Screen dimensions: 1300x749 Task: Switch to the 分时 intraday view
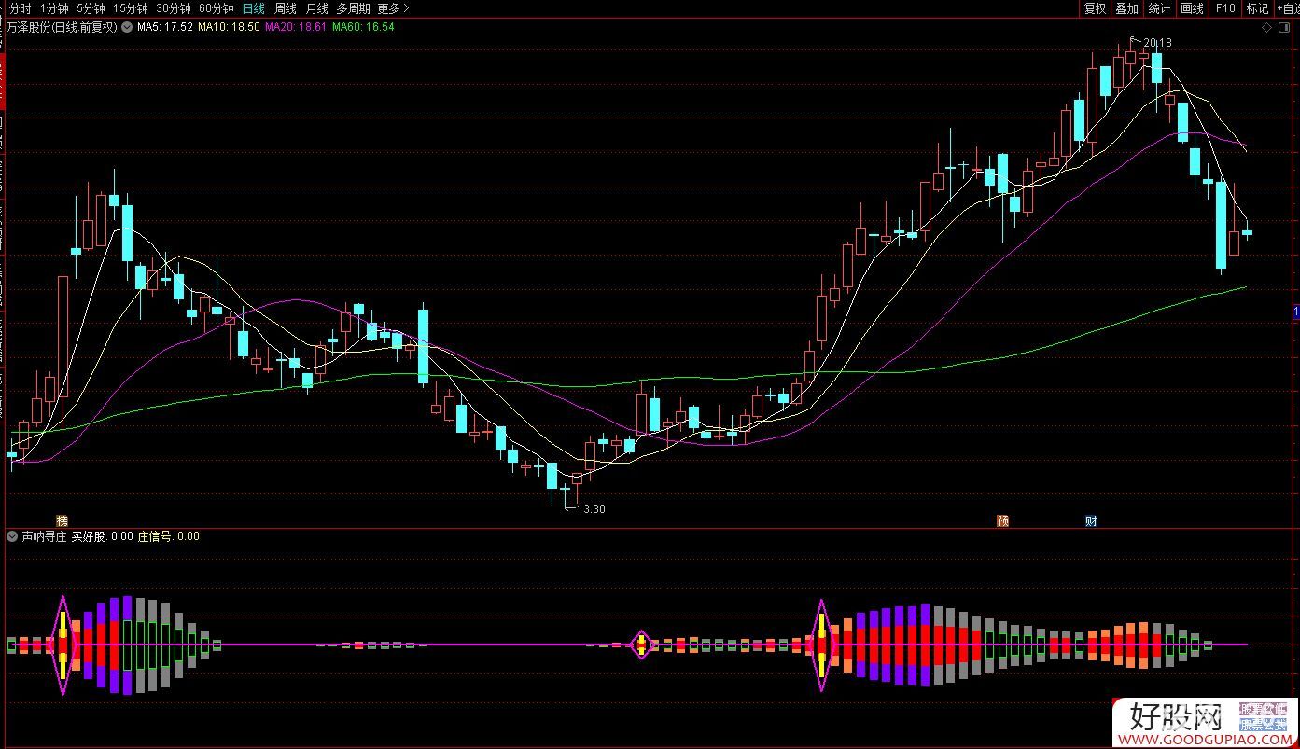point(20,8)
